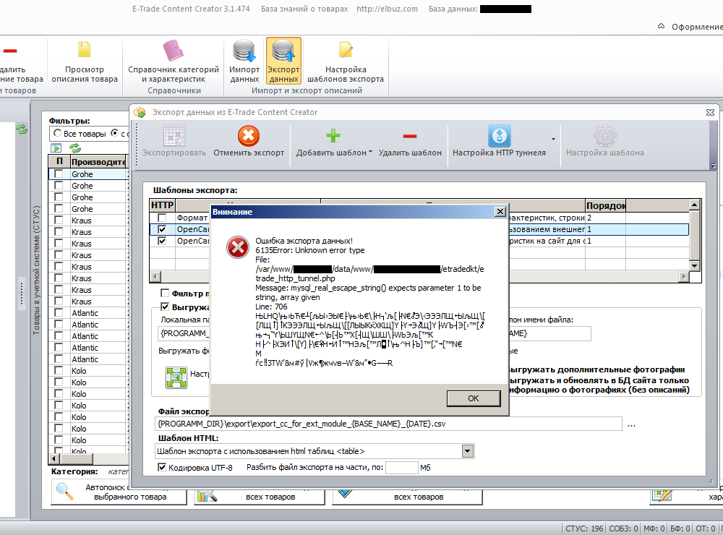The height and width of the screenshot is (535, 723).
Task: Click the notepad icon at bottom right
Action: pos(662,495)
